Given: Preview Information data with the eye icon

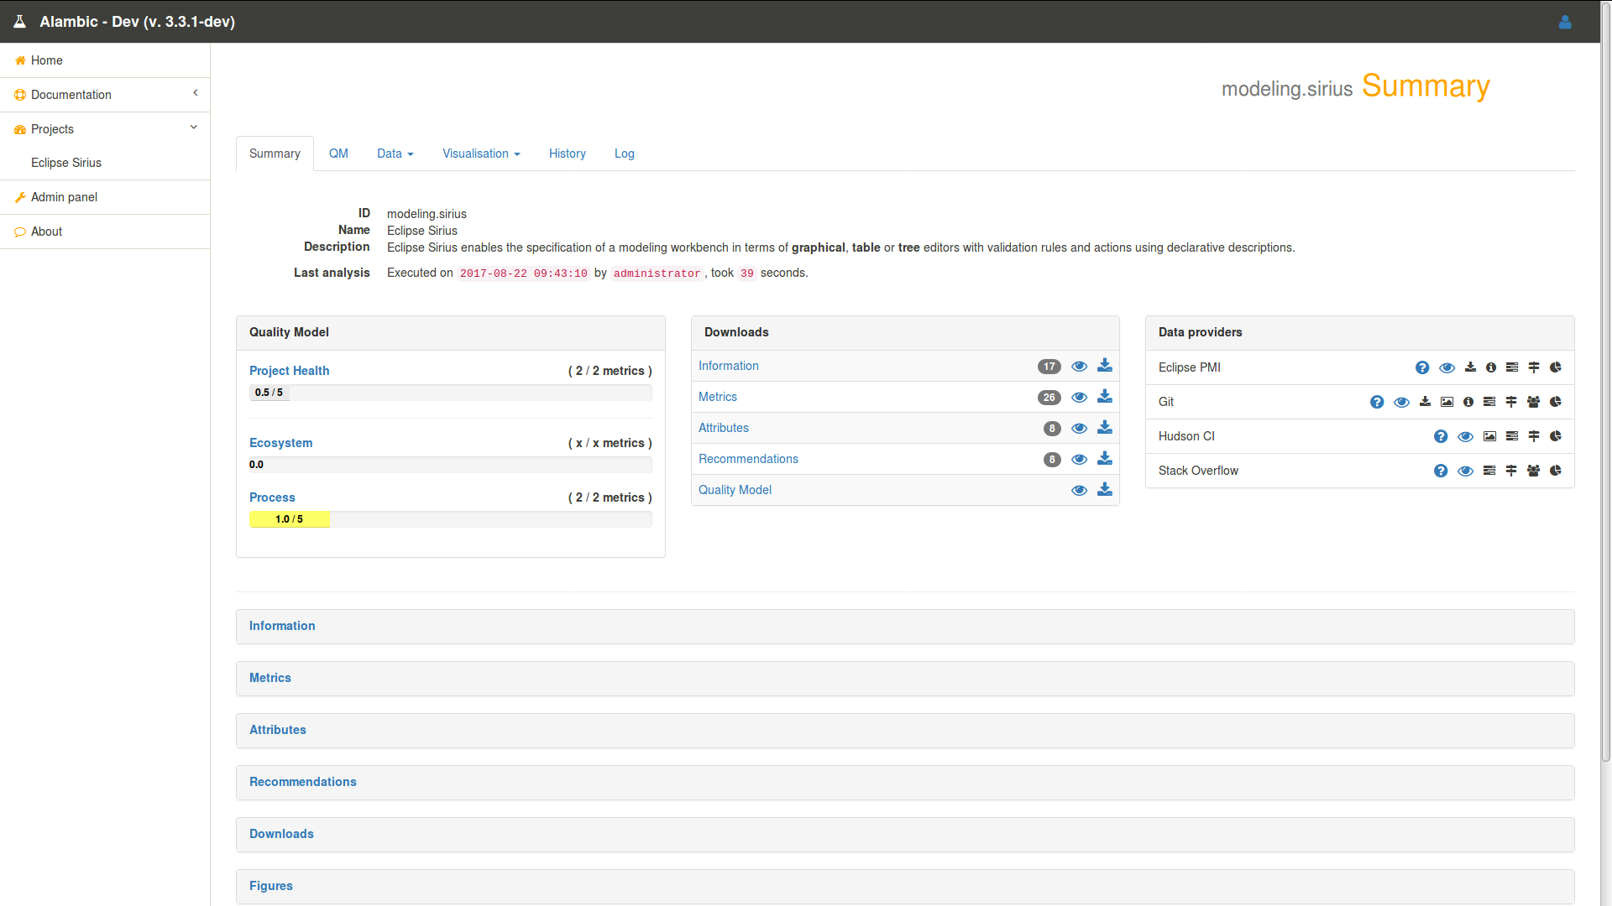Looking at the screenshot, I should (1079, 367).
